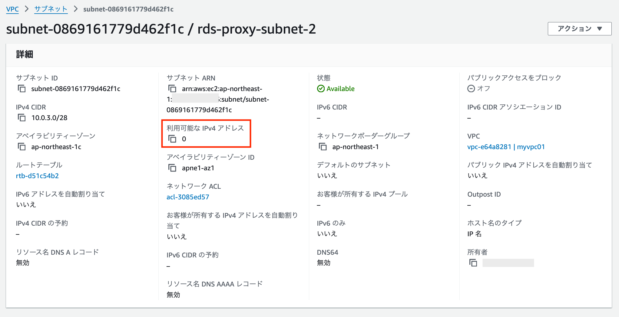Copy the IPv4 CIDR 10.0.3.0/28
This screenshot has width=619, height=317.
[x=22, y=118]
